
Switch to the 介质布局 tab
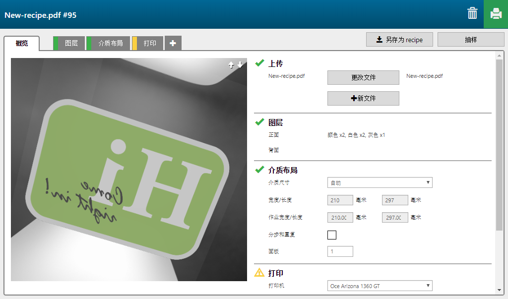coord(108,43)
